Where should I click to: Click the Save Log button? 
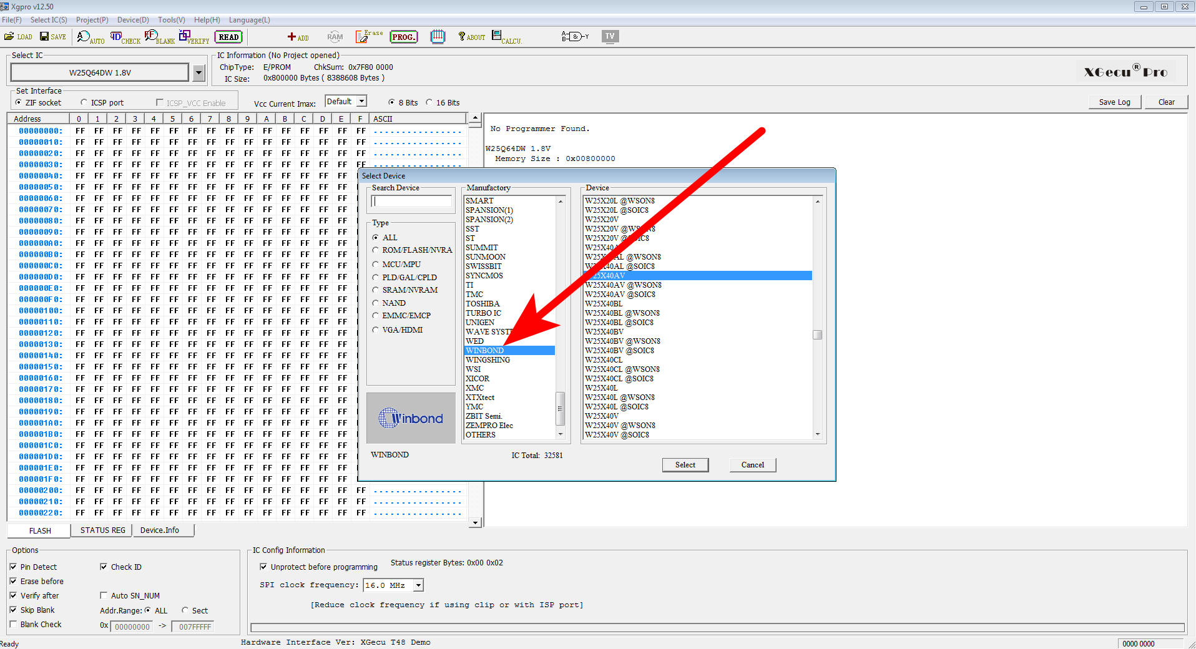(1114, 102)
